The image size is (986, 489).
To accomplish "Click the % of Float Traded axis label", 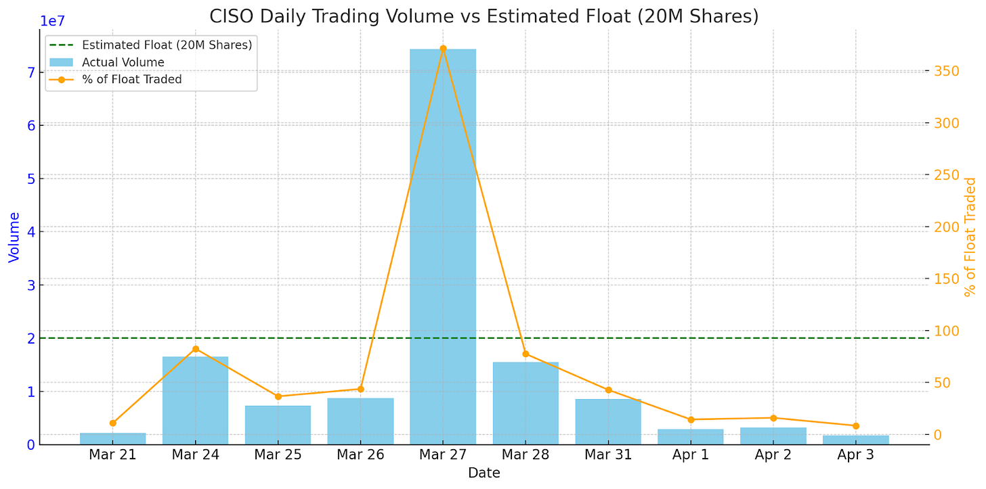I will (x=970, y=237).
